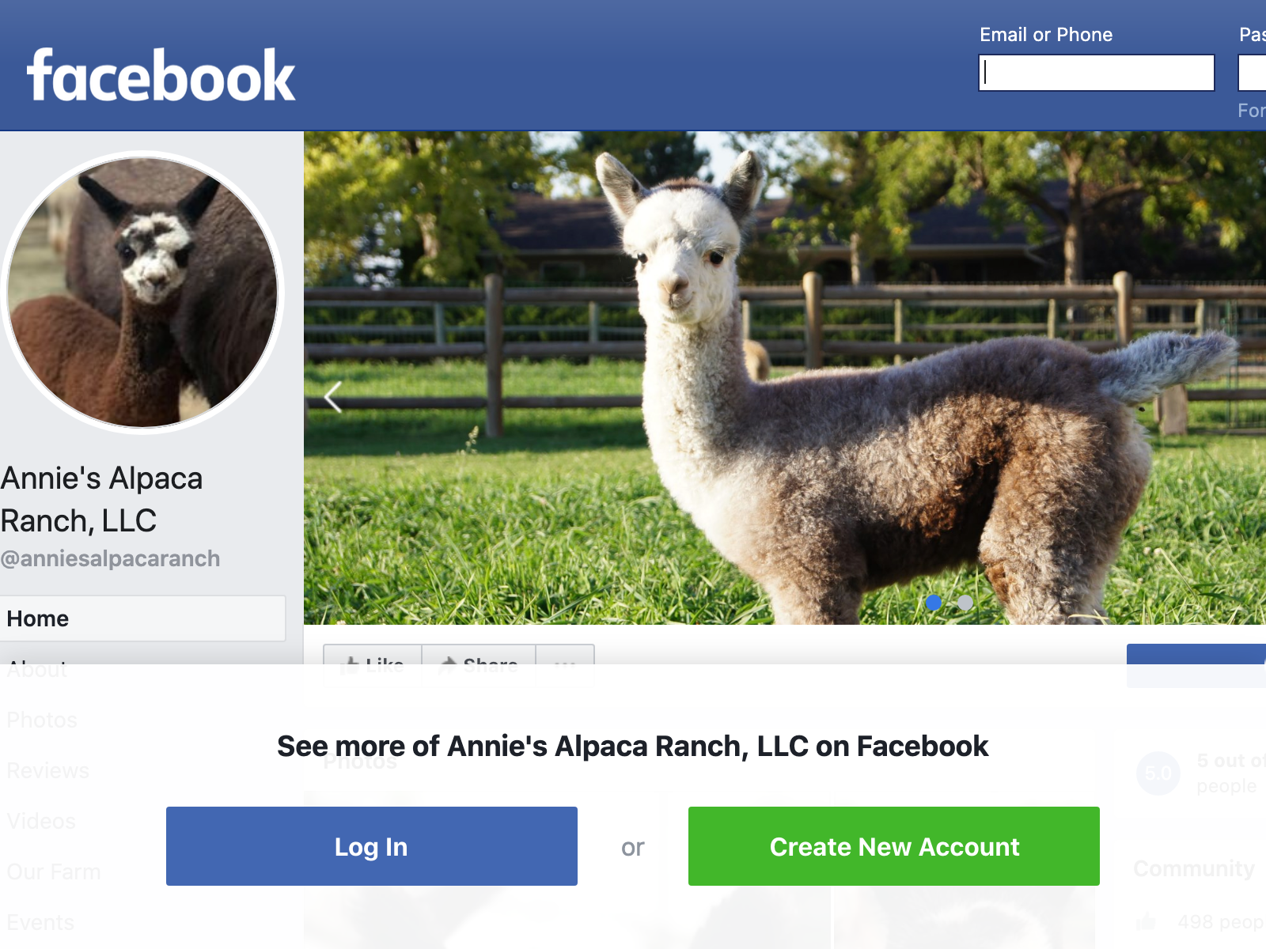Click the @anniesalpacaranch handle
Screen dimensions: 1266x949
(111, 558)
